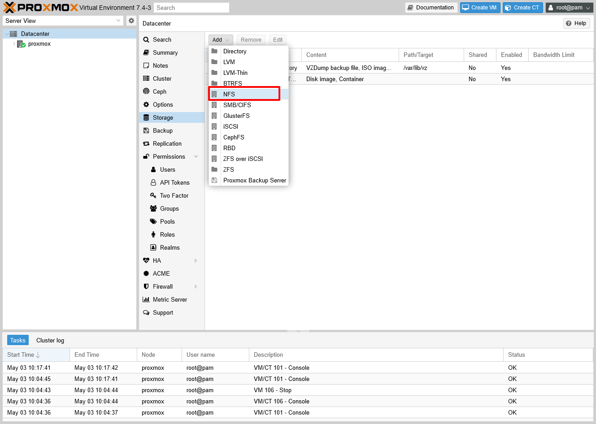
Task: Select NFS from the Add menu
Action: pos(229,94)
